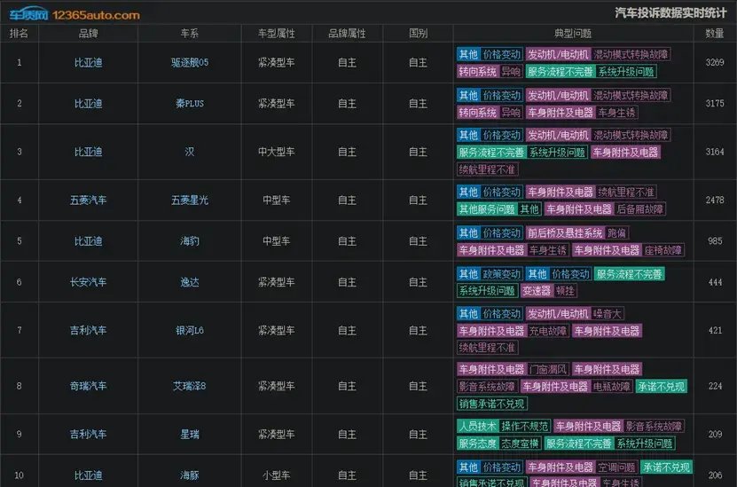Select the 前后桥及悬挂系统 tag
Image resolution: width=737 pixels, height=487 pixels.
pos(565,233)
